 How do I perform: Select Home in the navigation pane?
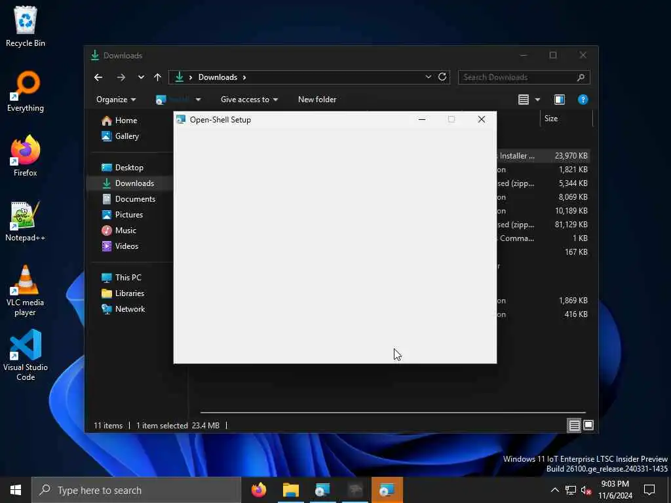click(x=119, y=121)
